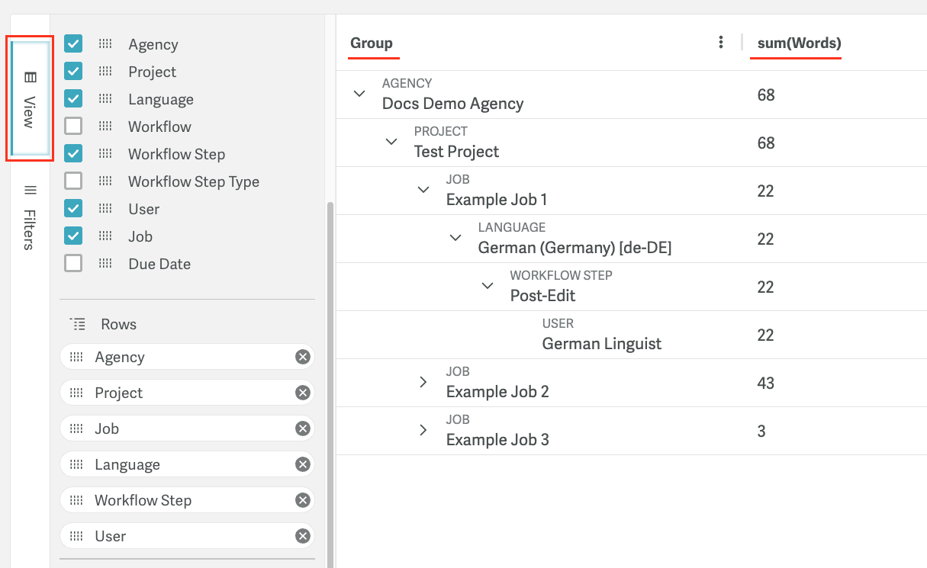Remove Workflow Step from Rows
The image size is (927, 568).
click(x=303, y=500)
